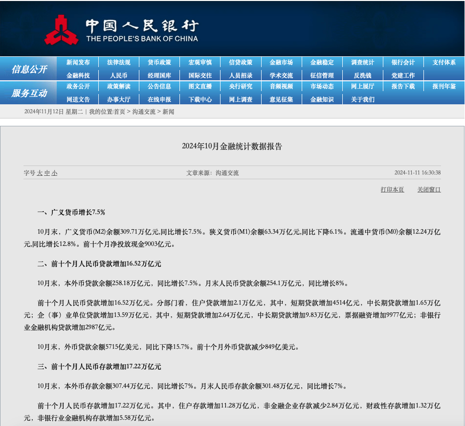Select 人民币 menu item

[x=119, y=75]
